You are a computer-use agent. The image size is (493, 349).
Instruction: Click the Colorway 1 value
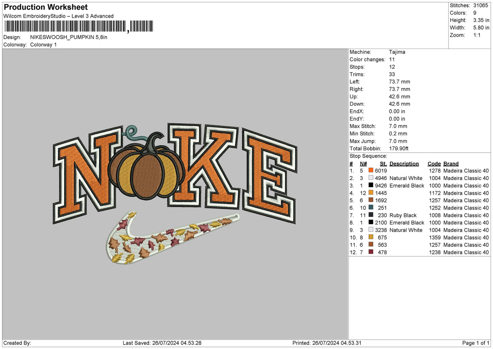(44, 44)
